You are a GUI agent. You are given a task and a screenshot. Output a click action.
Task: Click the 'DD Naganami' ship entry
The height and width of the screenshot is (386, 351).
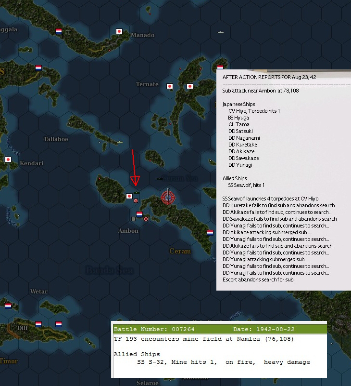(244, 138)
